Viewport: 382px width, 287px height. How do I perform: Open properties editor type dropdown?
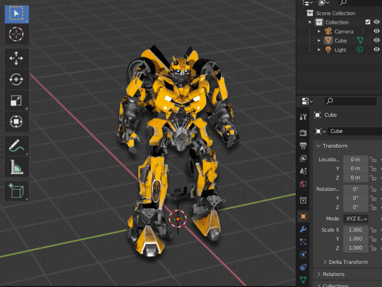point(307,101)
